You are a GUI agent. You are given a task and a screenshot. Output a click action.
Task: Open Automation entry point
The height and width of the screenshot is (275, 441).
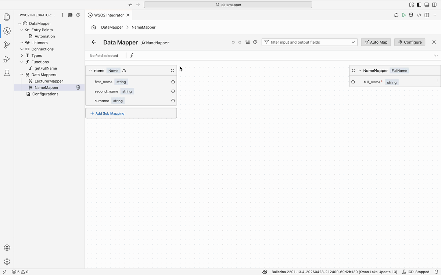pos(44,36)
